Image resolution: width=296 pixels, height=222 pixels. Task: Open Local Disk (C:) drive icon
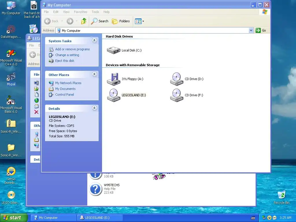[x=113, y=50]
